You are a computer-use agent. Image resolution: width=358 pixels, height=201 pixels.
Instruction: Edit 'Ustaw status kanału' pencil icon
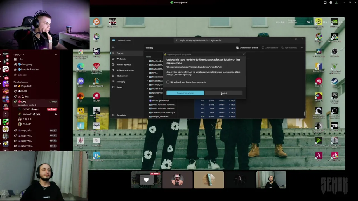pyautogui.click(x=35, y=105)
